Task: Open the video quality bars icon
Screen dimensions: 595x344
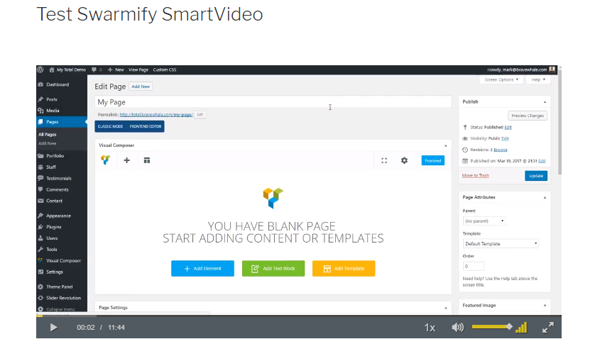Action: [521, 327]
